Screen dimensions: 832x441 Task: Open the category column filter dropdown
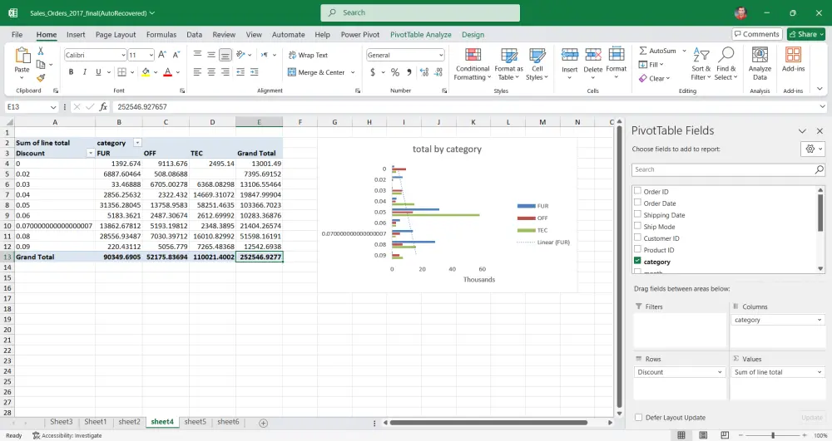click(x=137, y=143)
